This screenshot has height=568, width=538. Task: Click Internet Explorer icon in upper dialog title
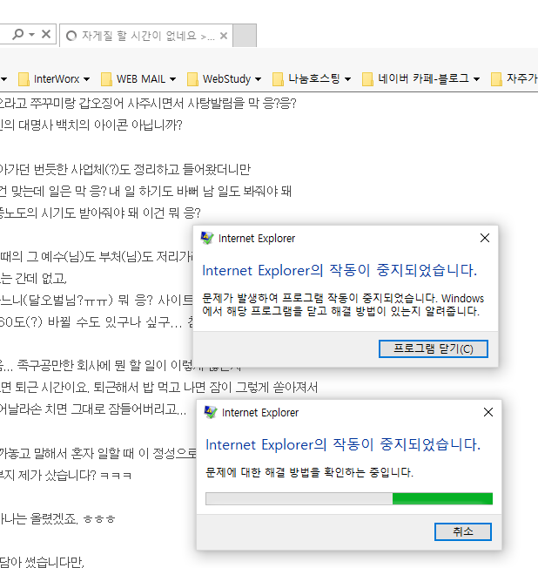point(207,239)
